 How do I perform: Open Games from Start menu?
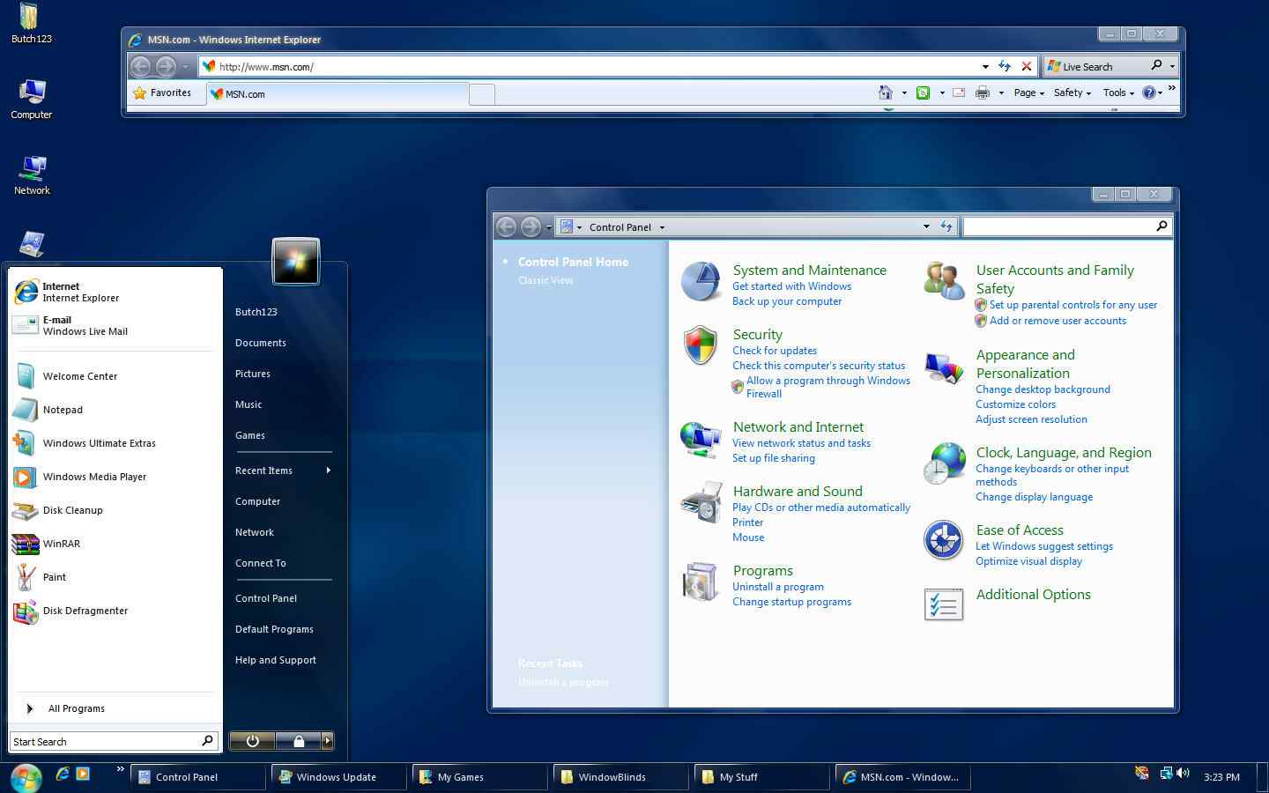click(x=250, y=435)
